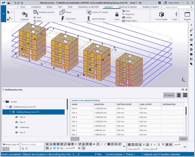Open the Phases manager
Viewport: 195px width, 157px height.
65,12
